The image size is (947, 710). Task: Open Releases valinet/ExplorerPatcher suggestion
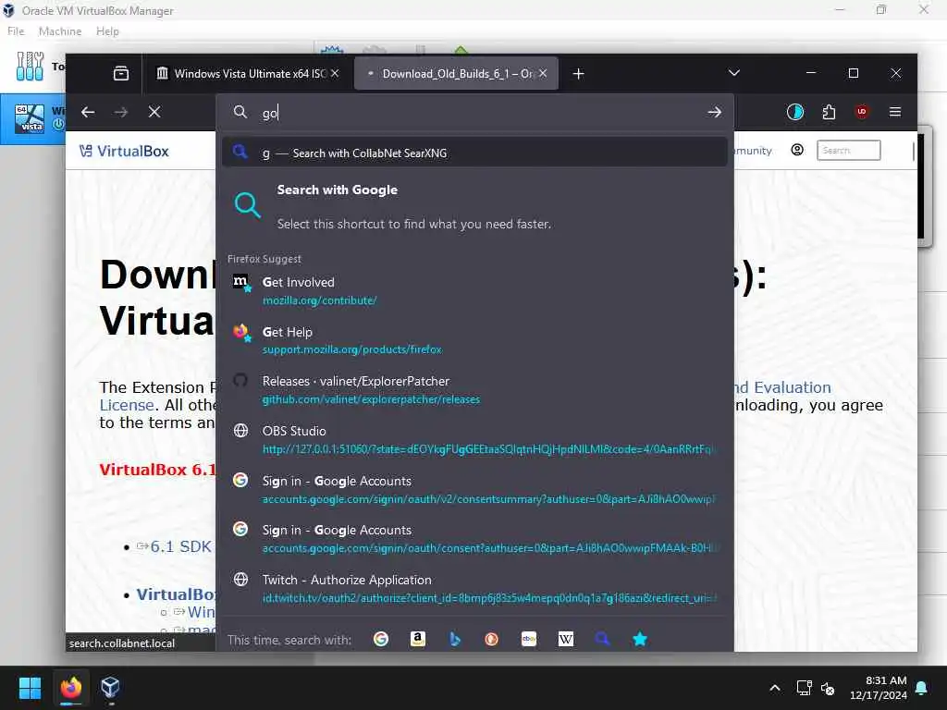474,389
